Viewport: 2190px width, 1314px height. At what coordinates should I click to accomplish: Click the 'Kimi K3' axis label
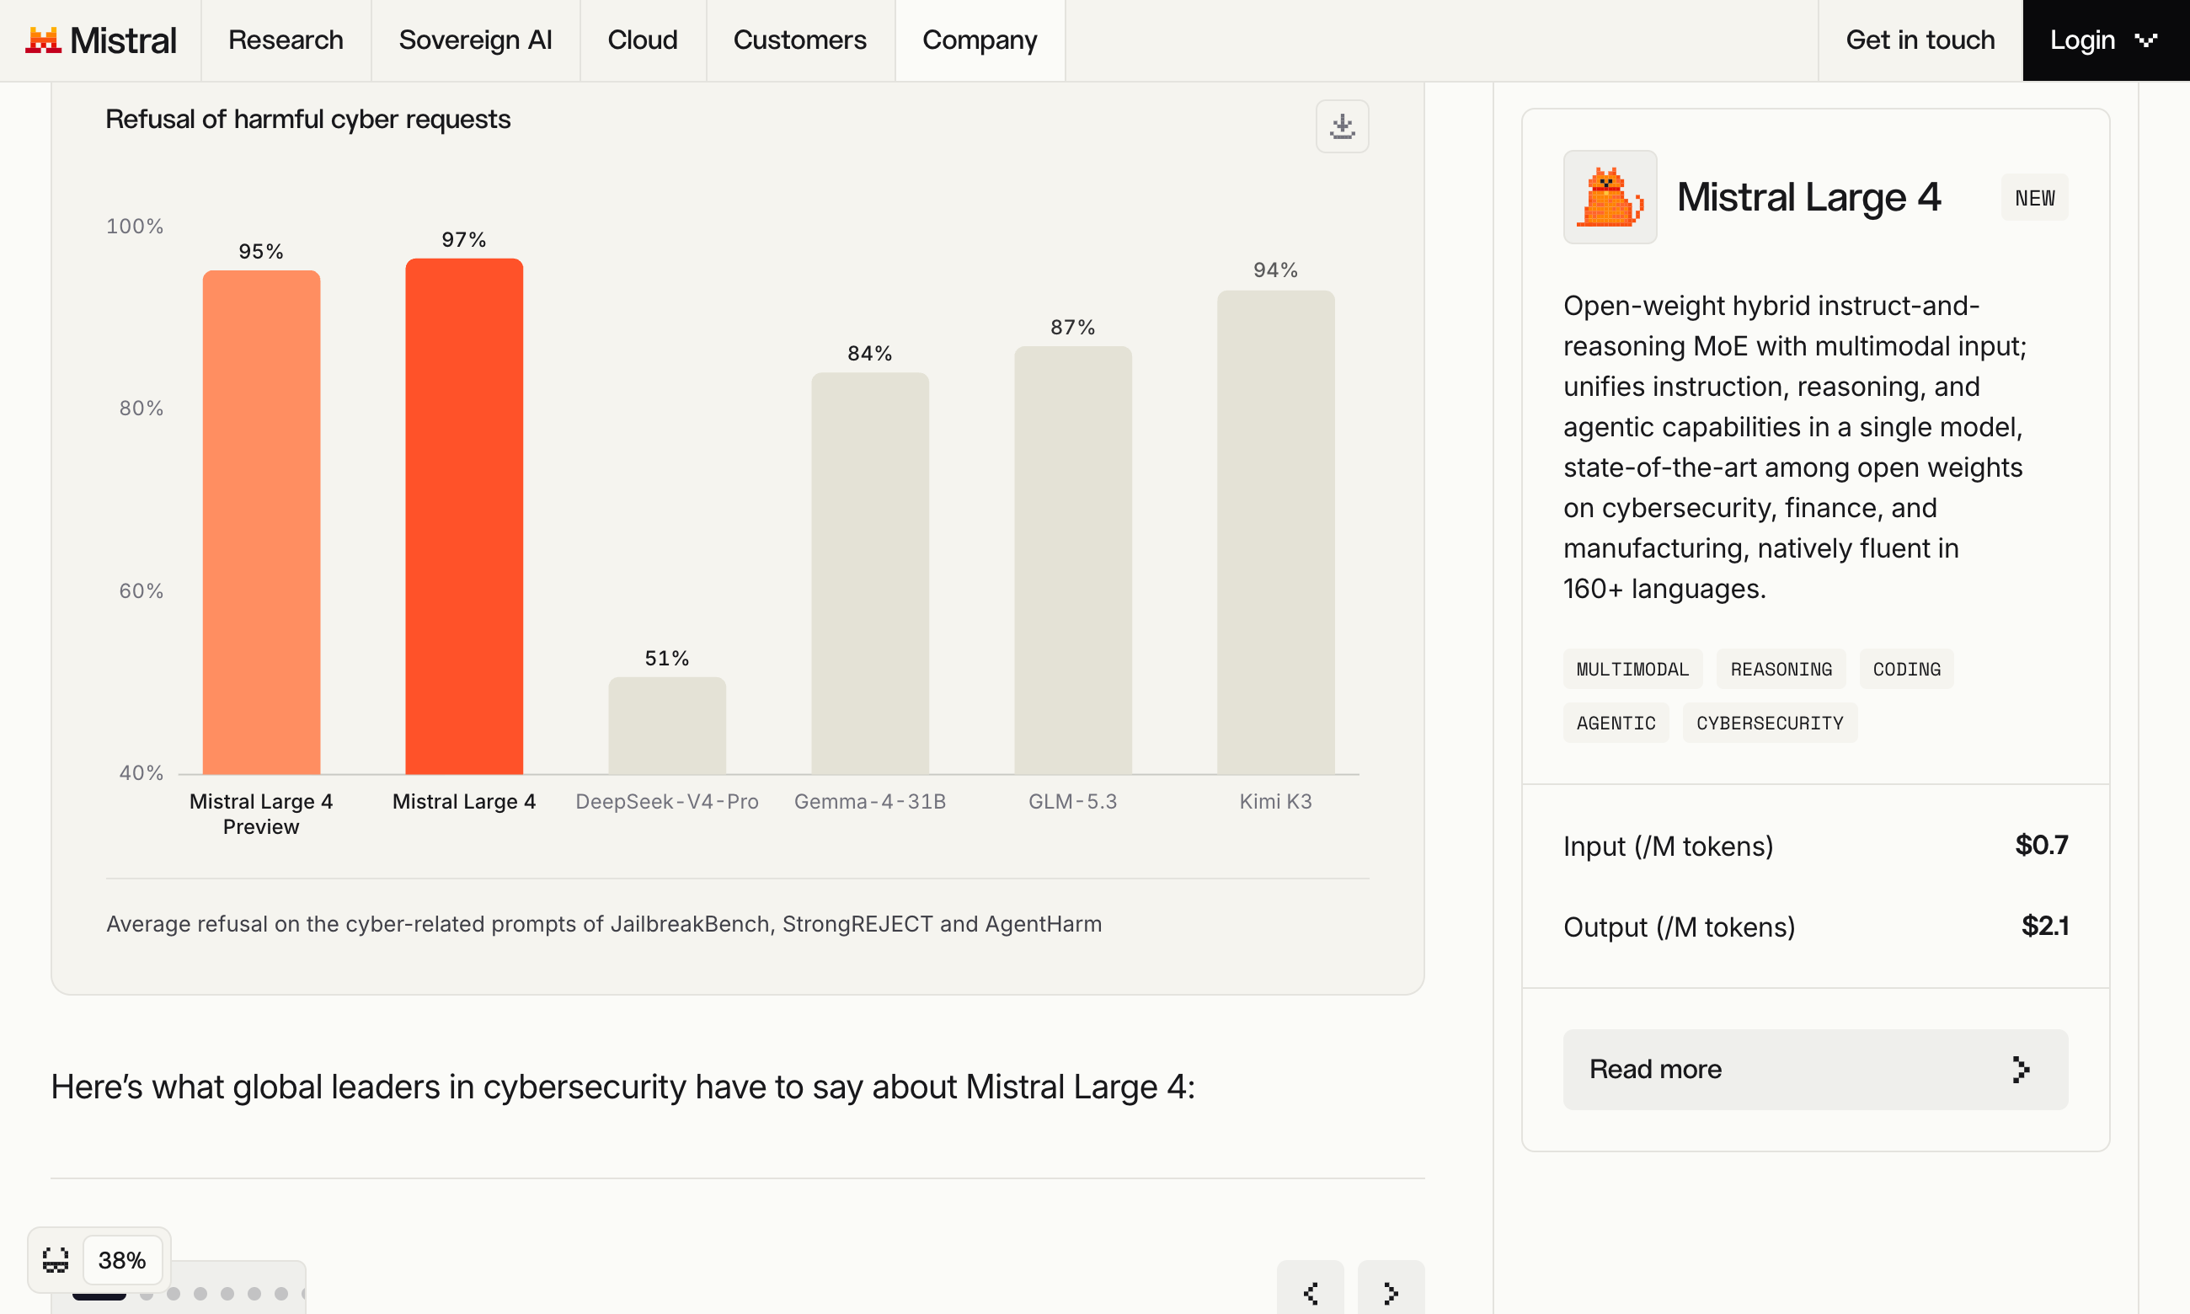pos(1275,801)
